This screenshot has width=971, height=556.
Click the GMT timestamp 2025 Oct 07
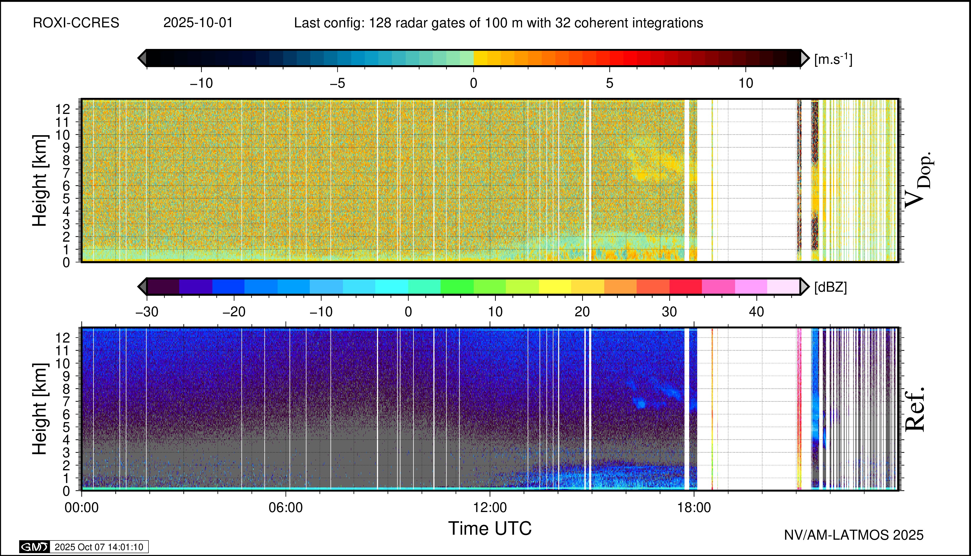98,547
